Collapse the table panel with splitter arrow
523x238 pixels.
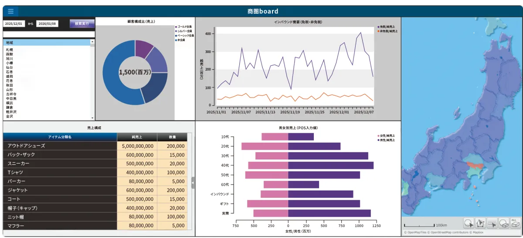tap(193, 183)
